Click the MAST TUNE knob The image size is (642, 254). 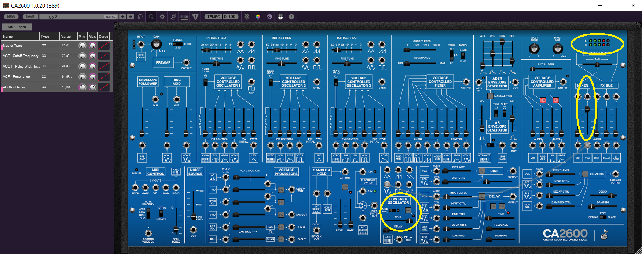click(x=534, y=48)
